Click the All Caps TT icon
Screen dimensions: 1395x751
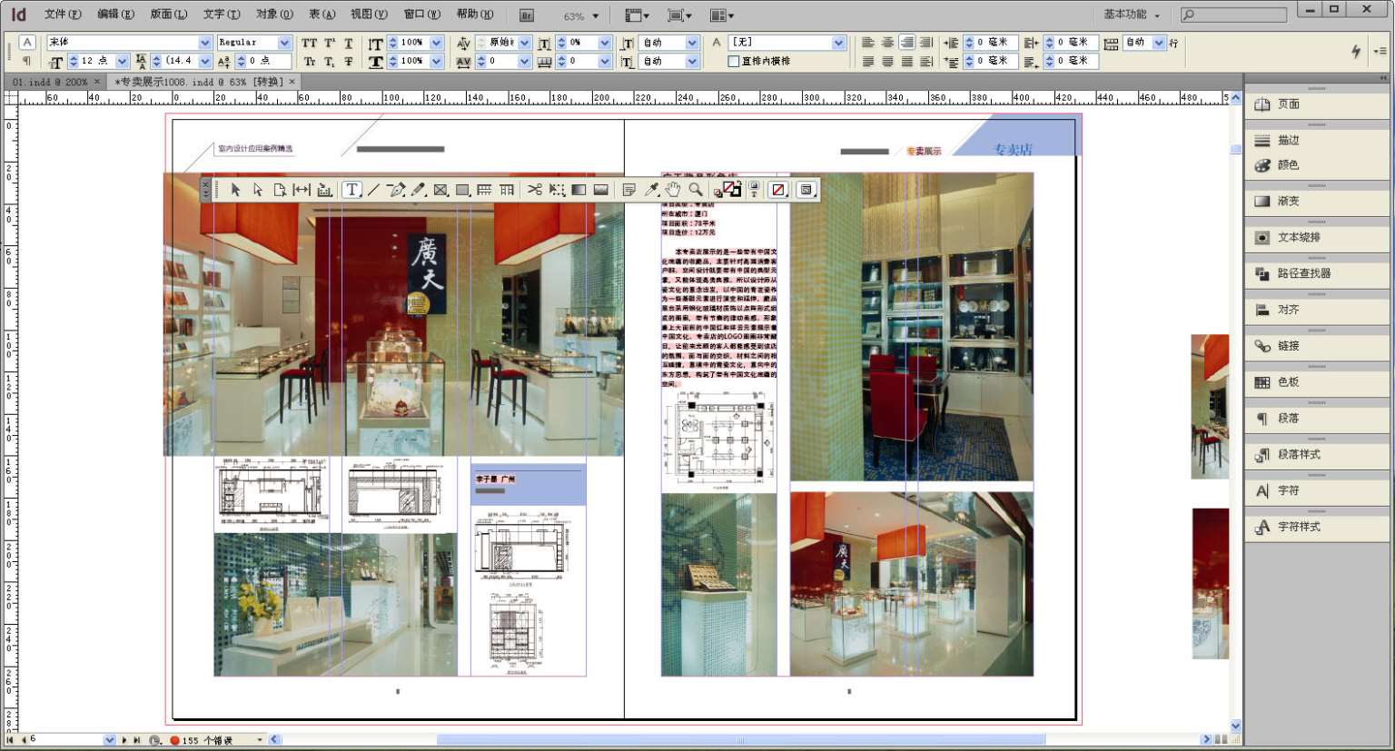(310, 43)
